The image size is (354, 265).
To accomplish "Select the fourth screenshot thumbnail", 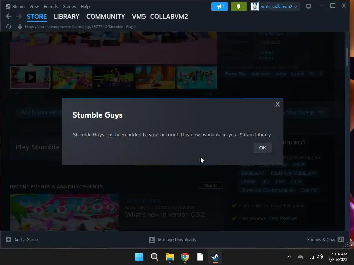I will 155,77.
